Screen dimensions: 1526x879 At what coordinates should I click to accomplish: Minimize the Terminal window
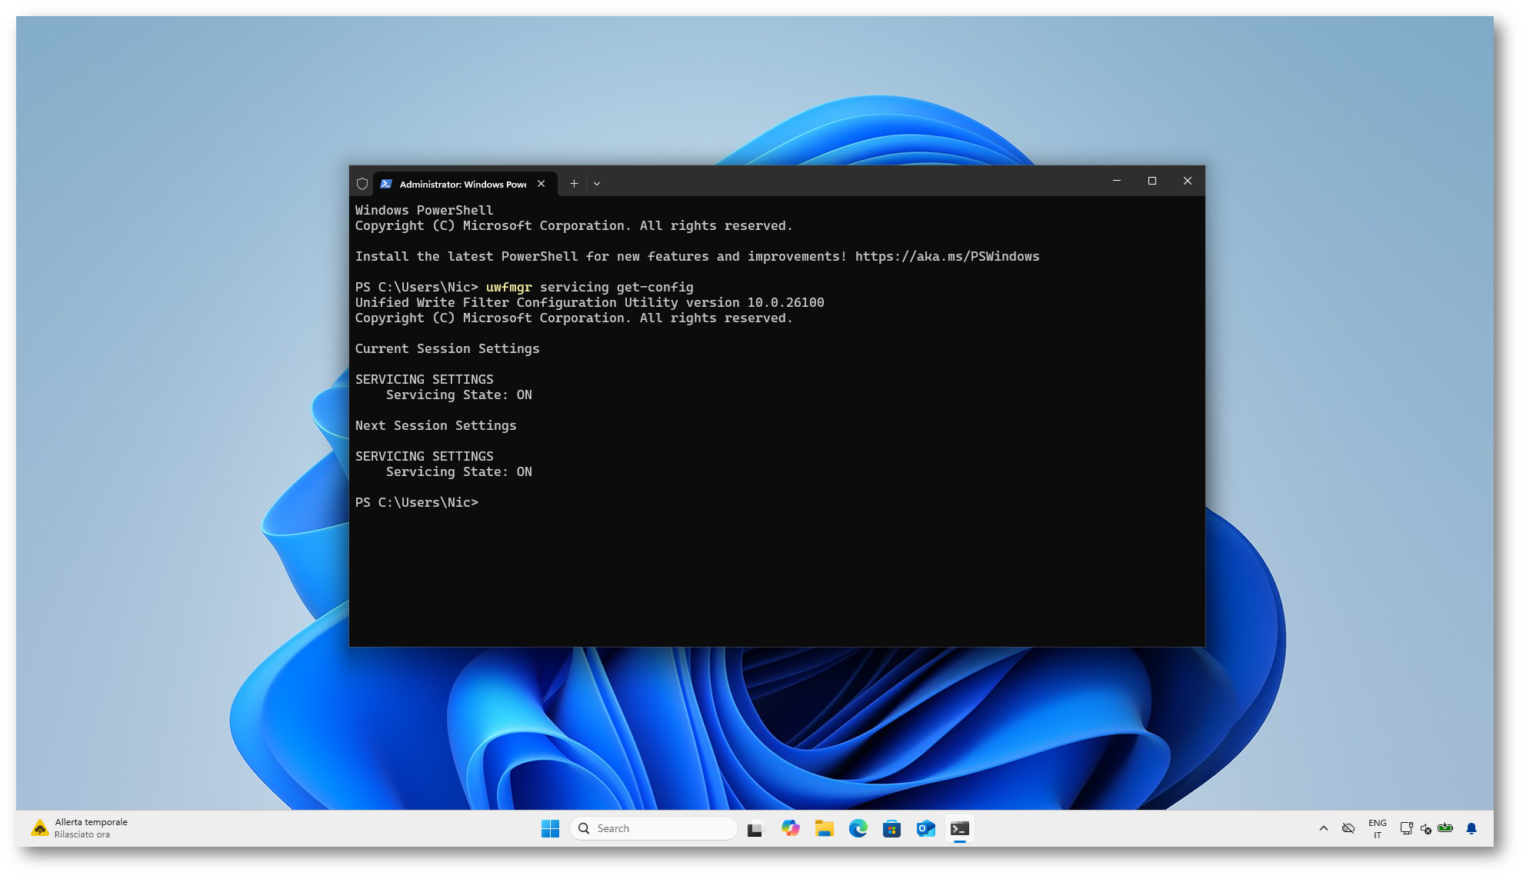[x=1117, y=181]
